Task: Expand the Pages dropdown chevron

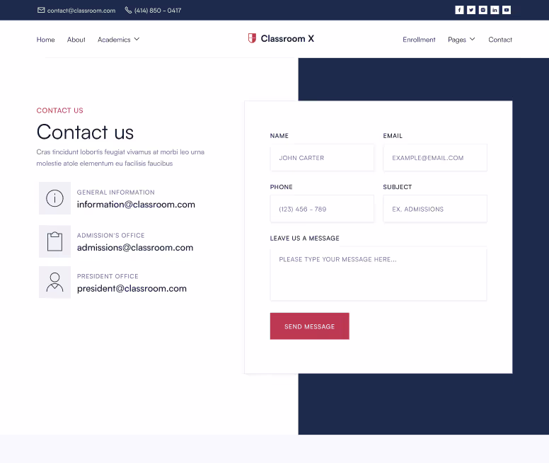Action: (473, 39)
